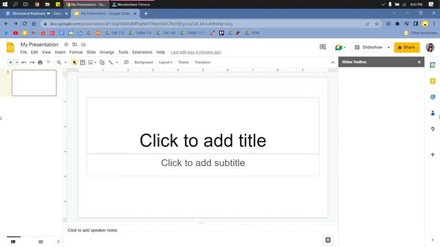This screenshot has width=440, height=247.
Task: Open the shape tool menu
Action: [102, 62]
